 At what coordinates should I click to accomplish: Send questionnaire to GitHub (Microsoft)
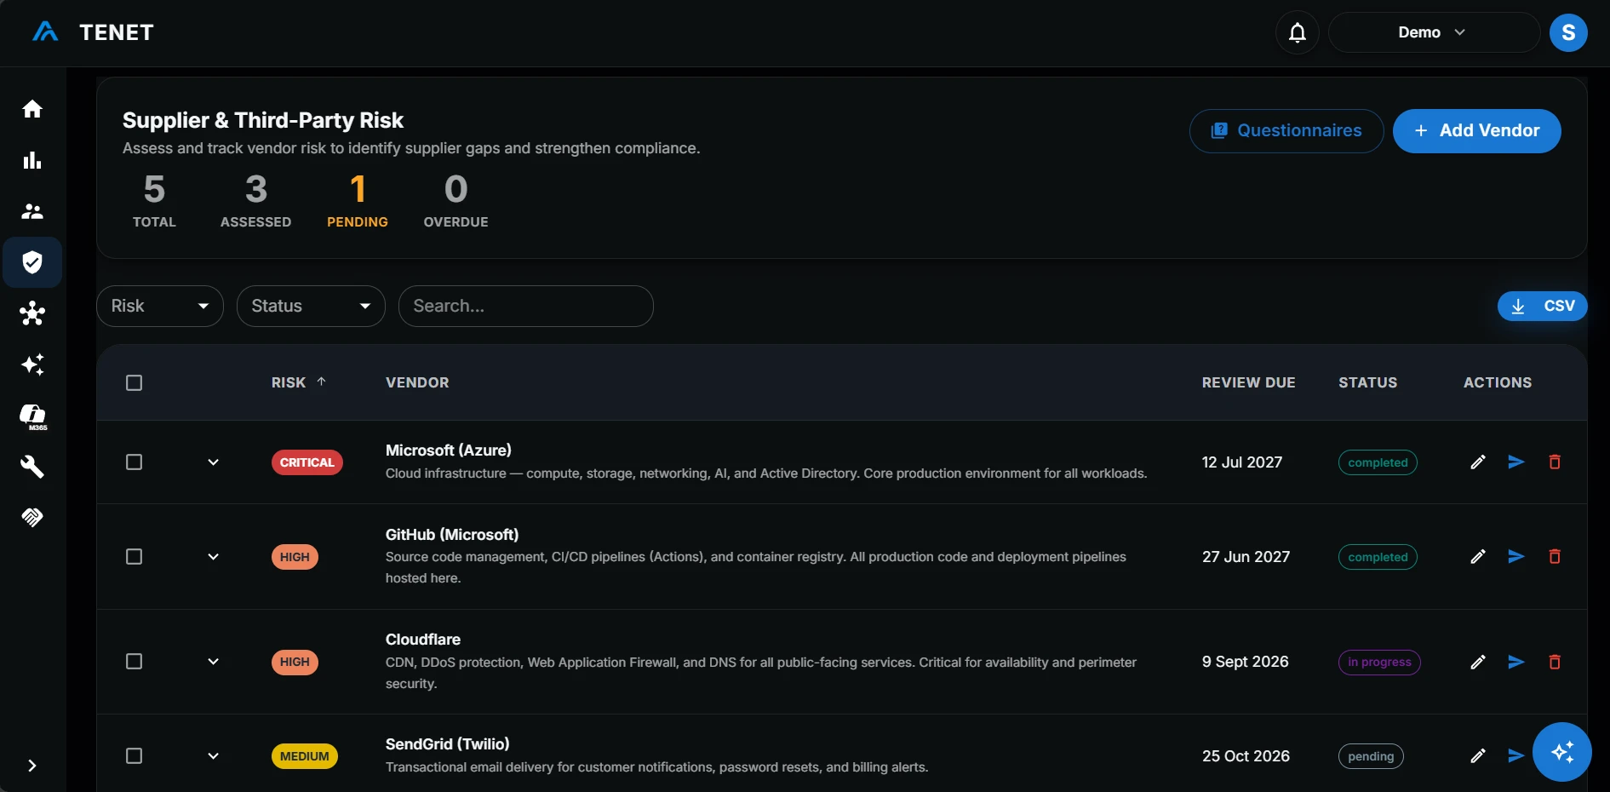click(x=1516, y=556)
